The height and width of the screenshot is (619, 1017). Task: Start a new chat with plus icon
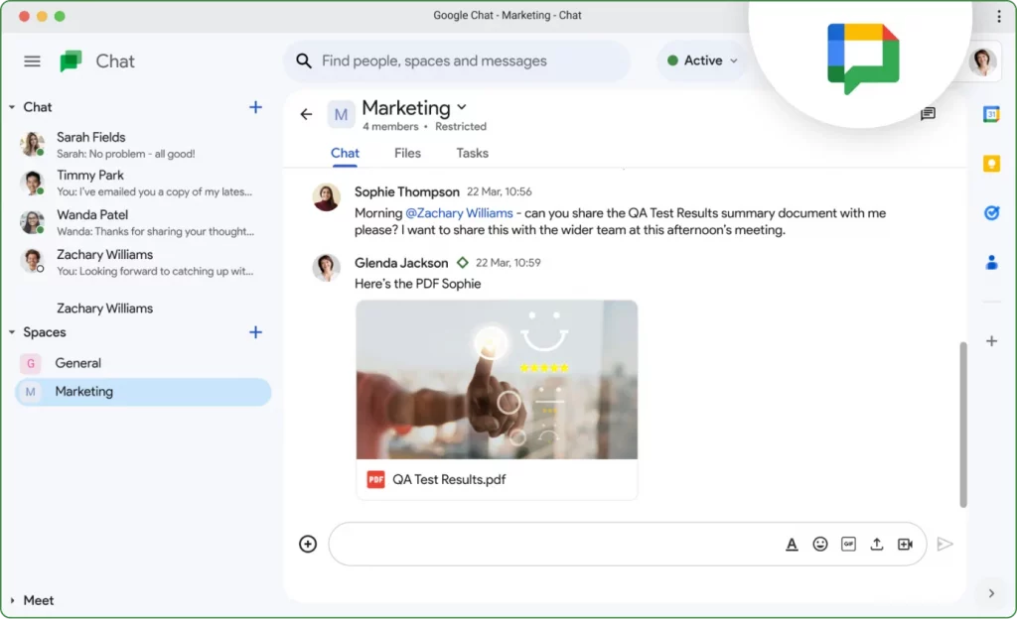click(255, 107)
